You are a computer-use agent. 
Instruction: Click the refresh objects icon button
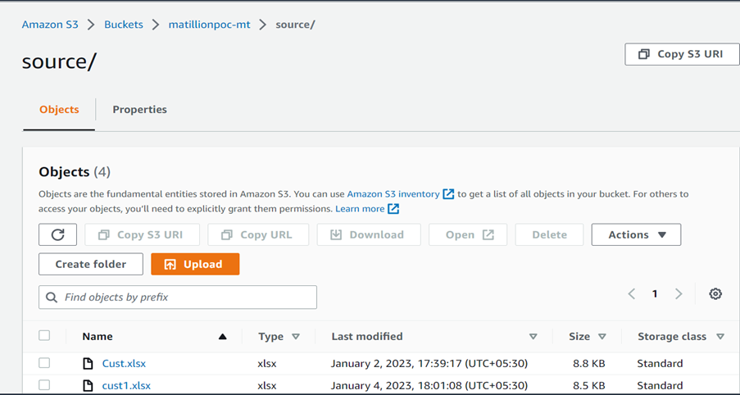pyautogui.click(x=57, y=234)
